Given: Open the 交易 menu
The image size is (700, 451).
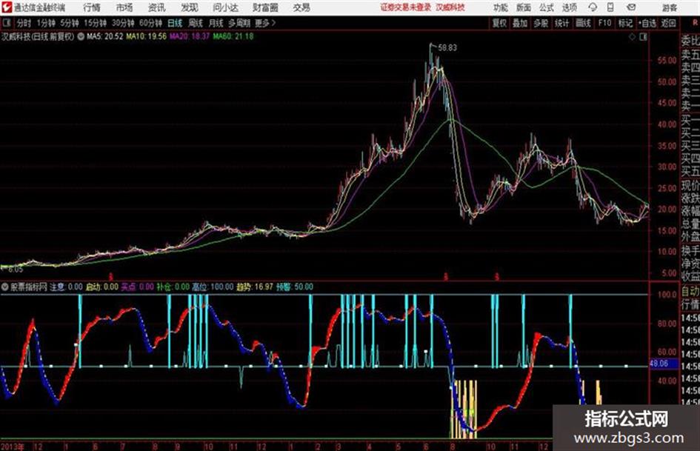Looking at the screenshot, I should pos(301,7).
